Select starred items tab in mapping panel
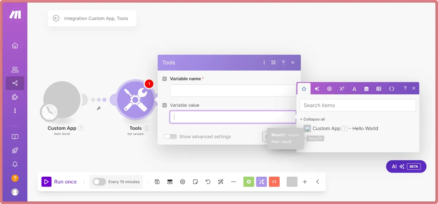This screenshot has height=204, width=438. click(304, 89)
